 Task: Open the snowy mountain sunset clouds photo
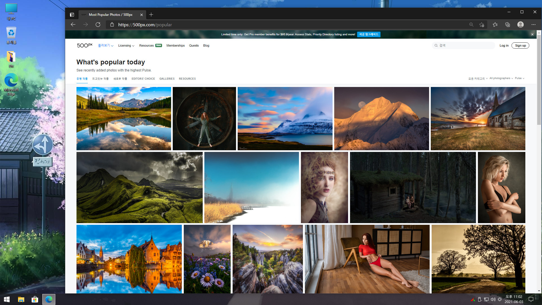285,119
